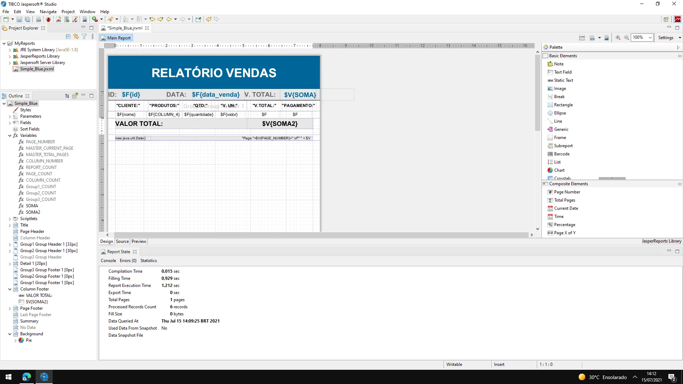Open the Errors (0) section
683x384 pixels.
[128, 261]
